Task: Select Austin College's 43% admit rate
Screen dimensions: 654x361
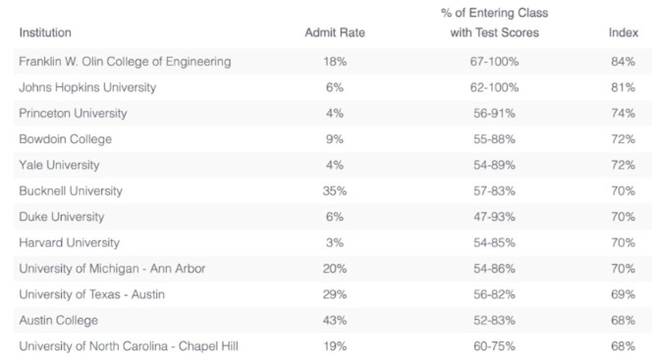Action: click(x=335, y=320)
